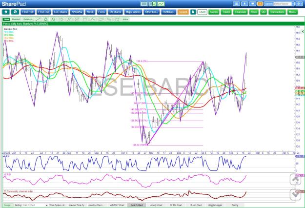Open the globe markets icon

15,12
